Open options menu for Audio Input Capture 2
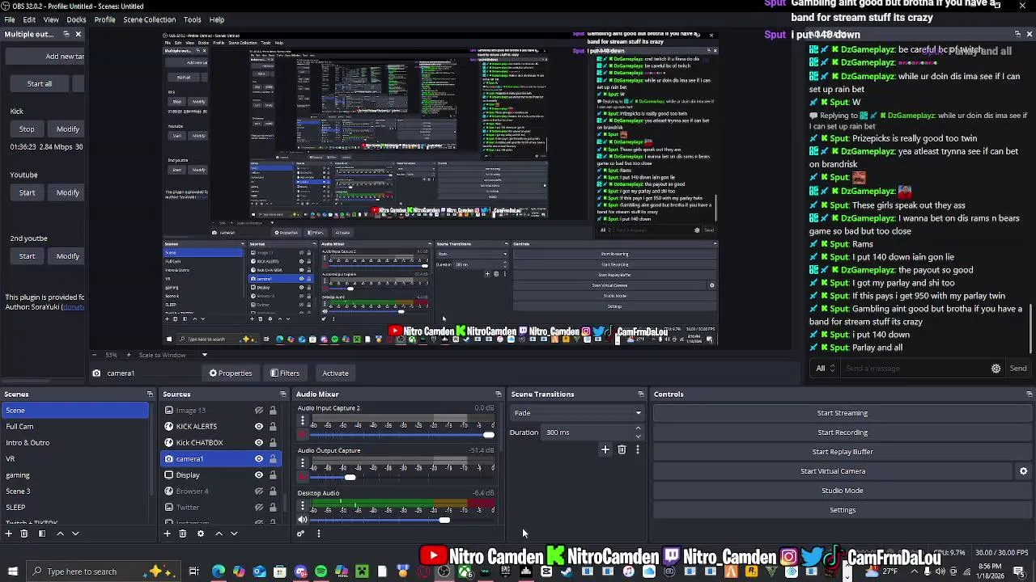The image size is (1036, 582). pos(302,421)
